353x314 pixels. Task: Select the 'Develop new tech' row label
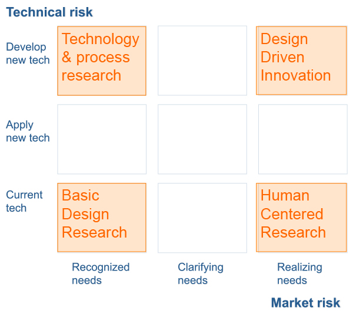tap(27, 54)
